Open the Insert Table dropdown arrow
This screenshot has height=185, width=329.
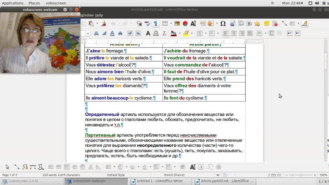tap(171, 24)
